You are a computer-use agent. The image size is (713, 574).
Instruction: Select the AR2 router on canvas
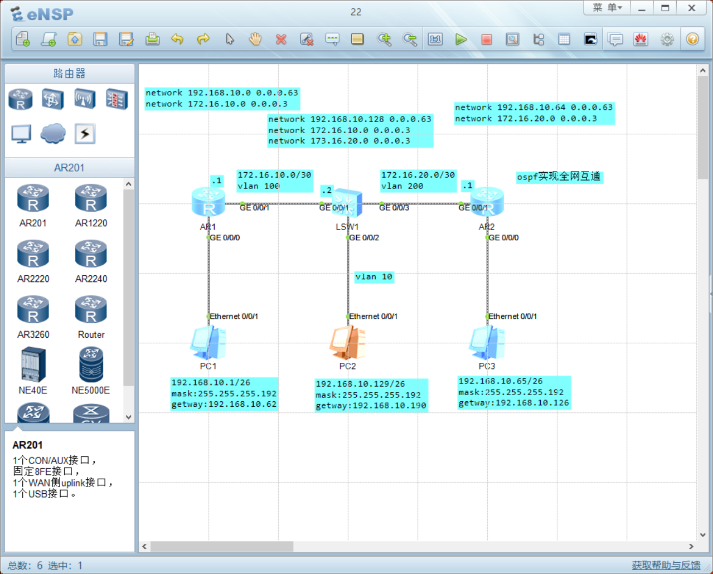coord(487,202)
